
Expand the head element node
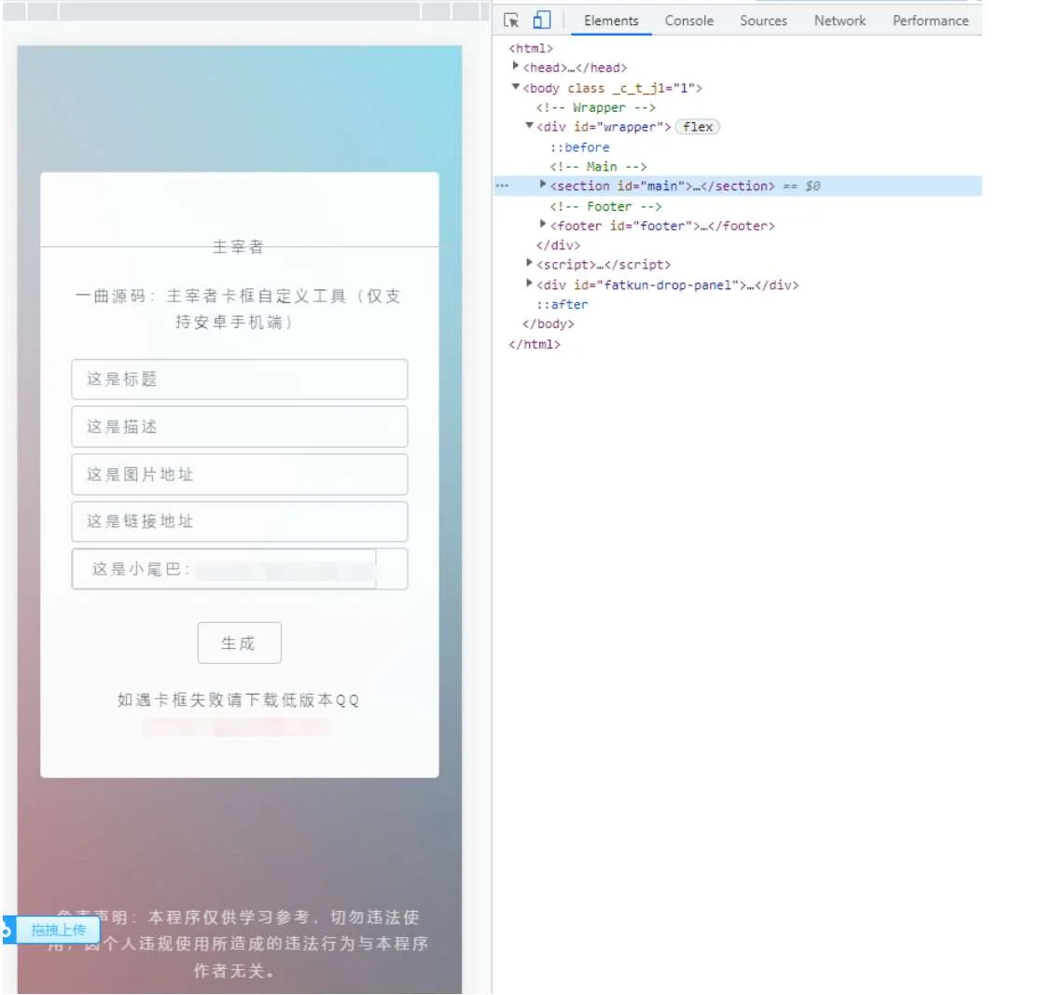pos(516,67)
